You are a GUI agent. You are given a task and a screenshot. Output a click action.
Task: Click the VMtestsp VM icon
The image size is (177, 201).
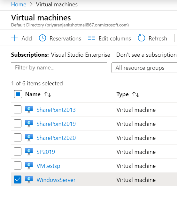click(29, 166)
